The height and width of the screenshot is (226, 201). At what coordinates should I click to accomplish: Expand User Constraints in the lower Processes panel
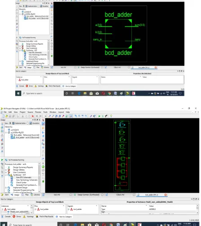(6, 172)
